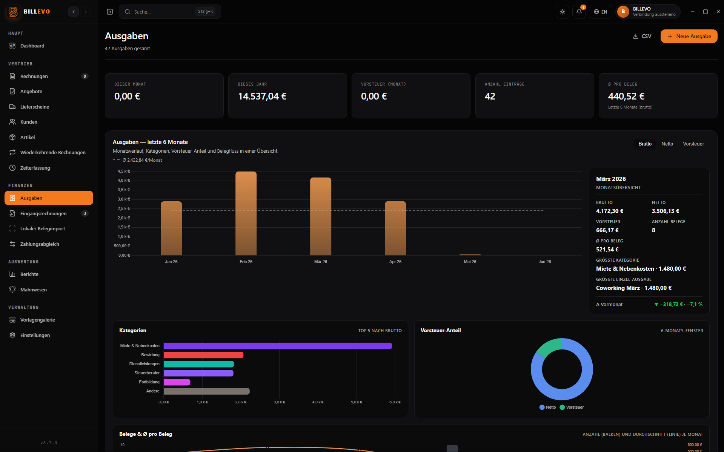Open the BILLEVO account menu
This screenshot has height=452, width=724.
tap(648, 12)
